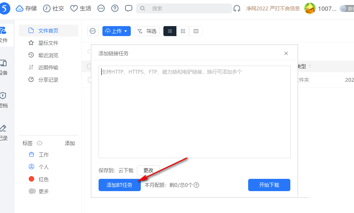The image size is (354, 213).
Task: Open the messages chat bubble icon
Action: 128,8
